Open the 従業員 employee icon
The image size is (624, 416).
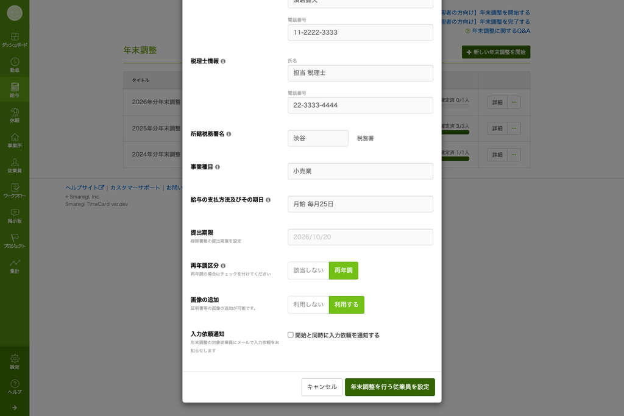point(15,166)
